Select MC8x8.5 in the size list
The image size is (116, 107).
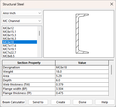20,56
